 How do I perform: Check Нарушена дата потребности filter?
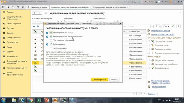[149, 64]
